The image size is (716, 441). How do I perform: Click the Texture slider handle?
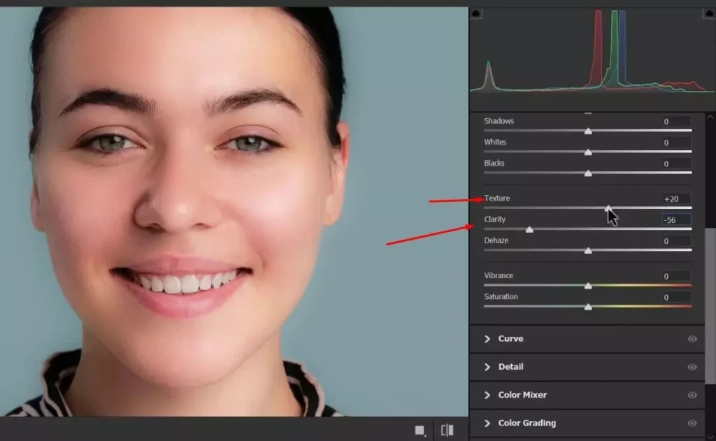pos(608,208)
